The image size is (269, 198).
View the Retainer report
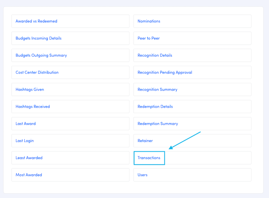[x=145, y=141]
